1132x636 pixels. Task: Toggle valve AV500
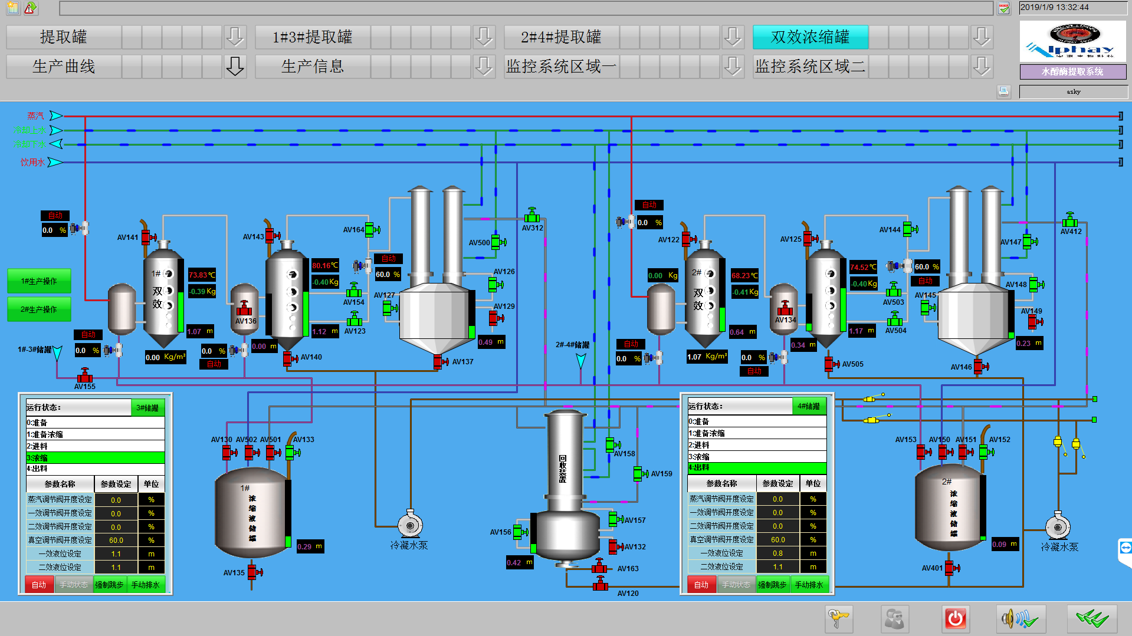[497, 242]
